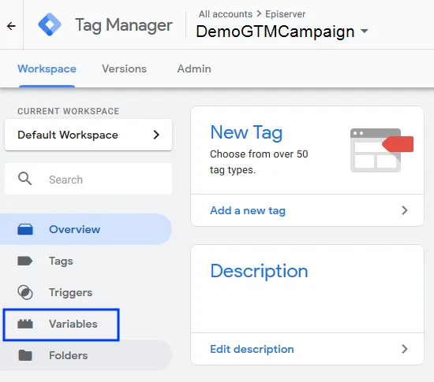The image size is (434, 382).
Task: Click the Tag Manager logo icon
Action: pos(50,24)
